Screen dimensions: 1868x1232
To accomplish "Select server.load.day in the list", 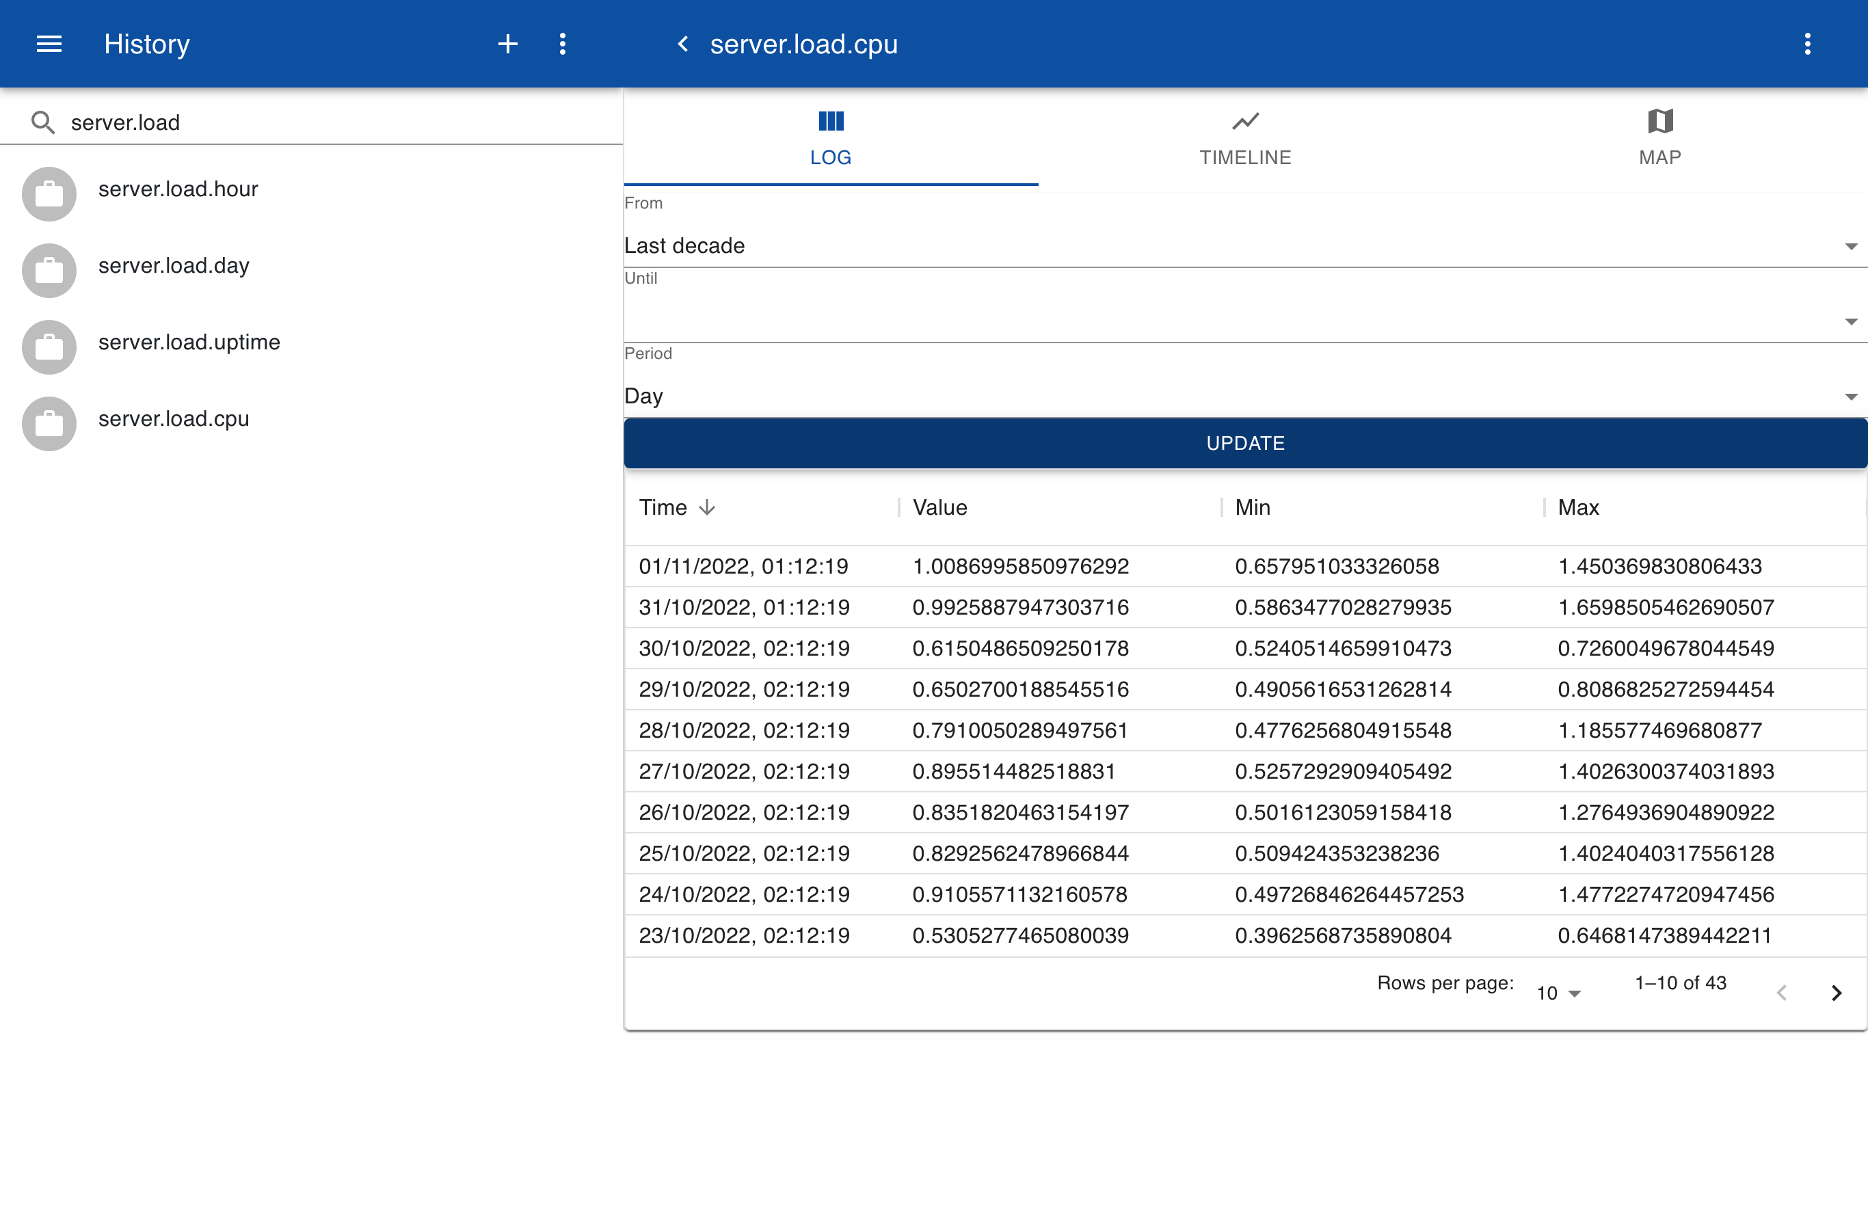I will pyautogui.click(x=311, y=270).
